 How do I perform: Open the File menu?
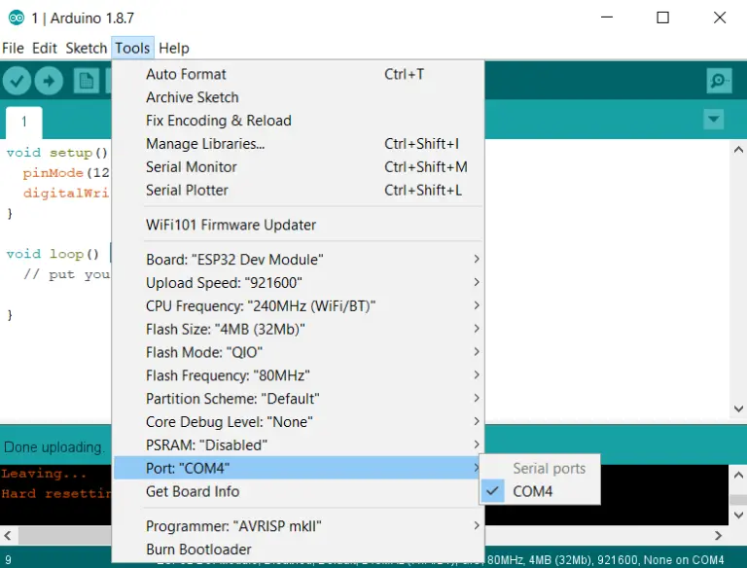coord(13,48)
